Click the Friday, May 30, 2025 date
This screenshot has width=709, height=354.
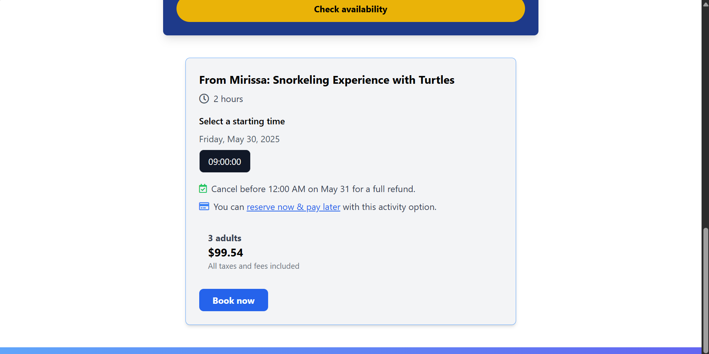pyautogui.click(x=239, y=139)
